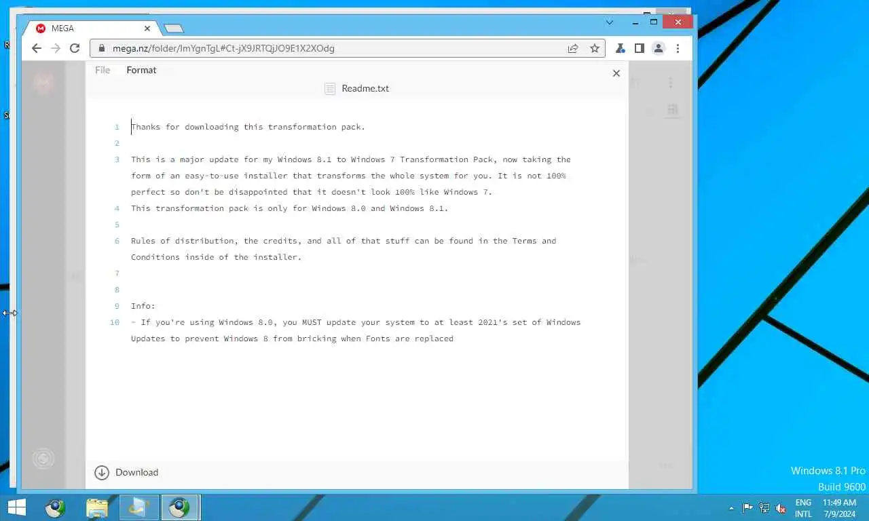The image size is (869, 521).
Task: Open the network tray icon
Action: pyautogui.click(x=764, y=508)
